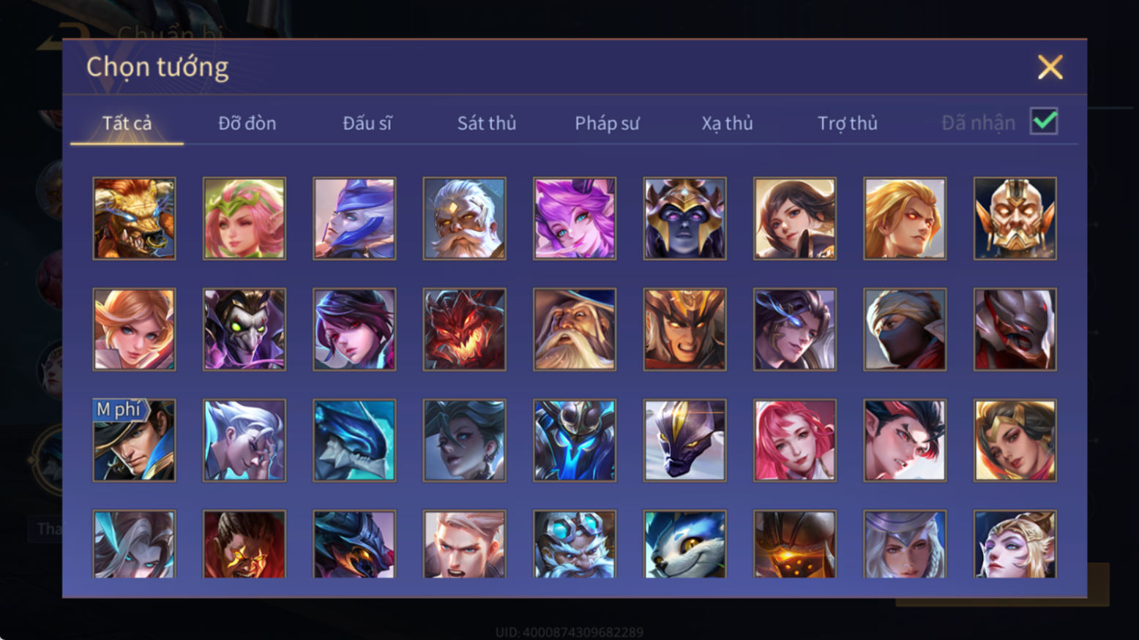The height and width of the screenshot is (640, 1139).
Task: Select the golden lion beast hero portrait
Action: pos(134,219)
